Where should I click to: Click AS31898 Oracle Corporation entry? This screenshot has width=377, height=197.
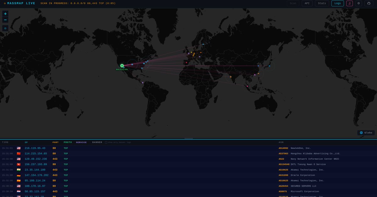coord(297,175)
